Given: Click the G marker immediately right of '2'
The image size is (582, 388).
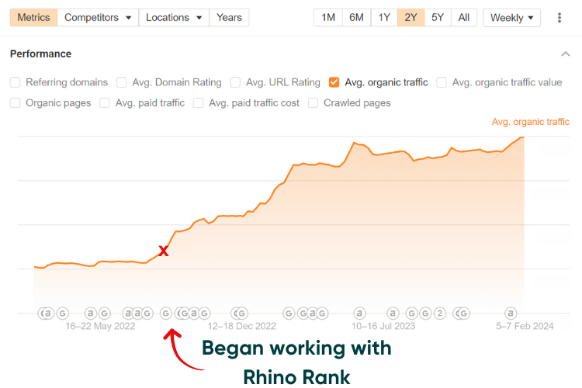Looking at the screenshot, I should pyautogui.click(x=463, y=314).
